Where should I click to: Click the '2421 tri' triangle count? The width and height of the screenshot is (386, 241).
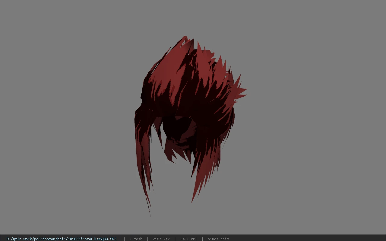(188, 239)
